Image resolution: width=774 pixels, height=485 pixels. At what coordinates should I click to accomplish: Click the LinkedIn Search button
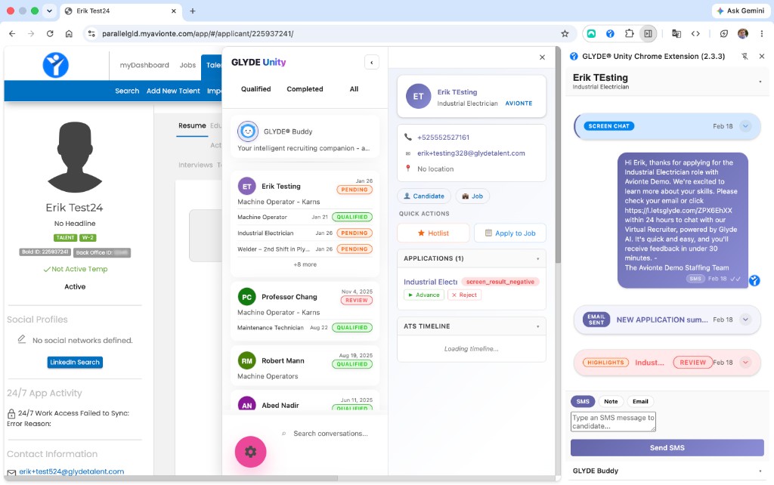tap(75, 362)
